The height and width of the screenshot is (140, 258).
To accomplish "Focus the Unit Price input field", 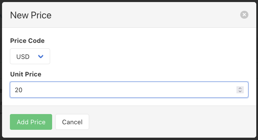I will (x=122, y=90).
